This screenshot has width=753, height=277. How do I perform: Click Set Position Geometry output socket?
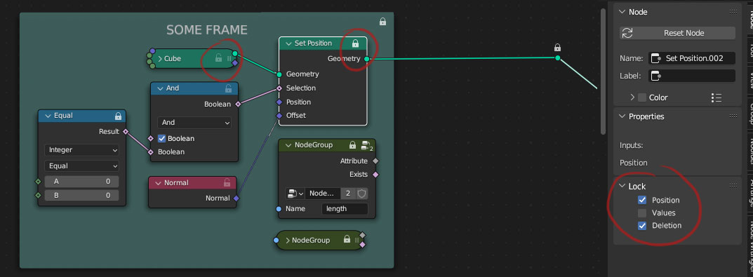pos(367,59)
